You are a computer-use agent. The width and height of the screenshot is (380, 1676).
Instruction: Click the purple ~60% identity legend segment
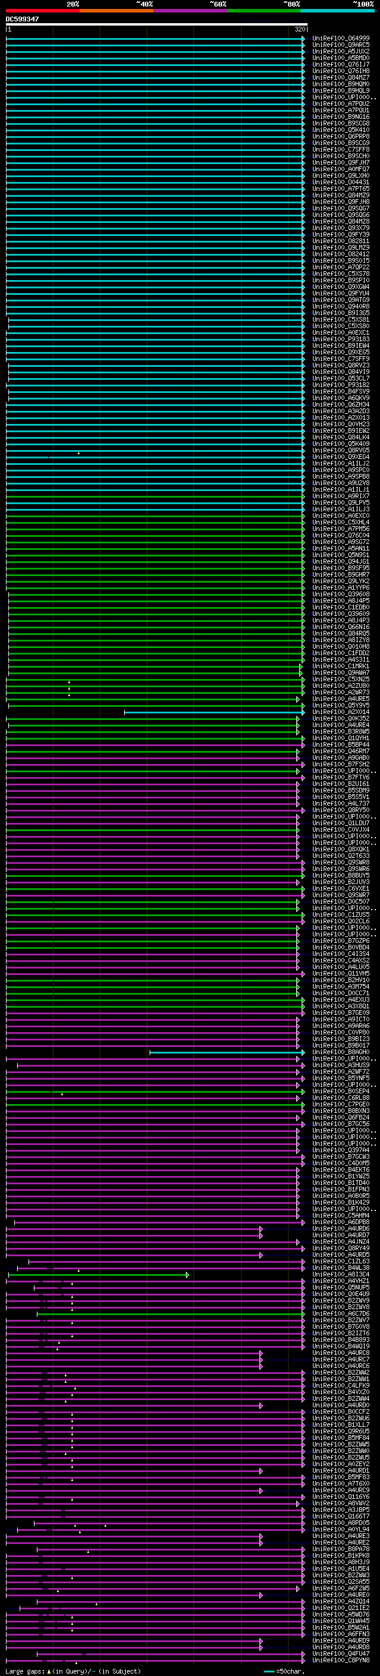[x=191, y=11]
